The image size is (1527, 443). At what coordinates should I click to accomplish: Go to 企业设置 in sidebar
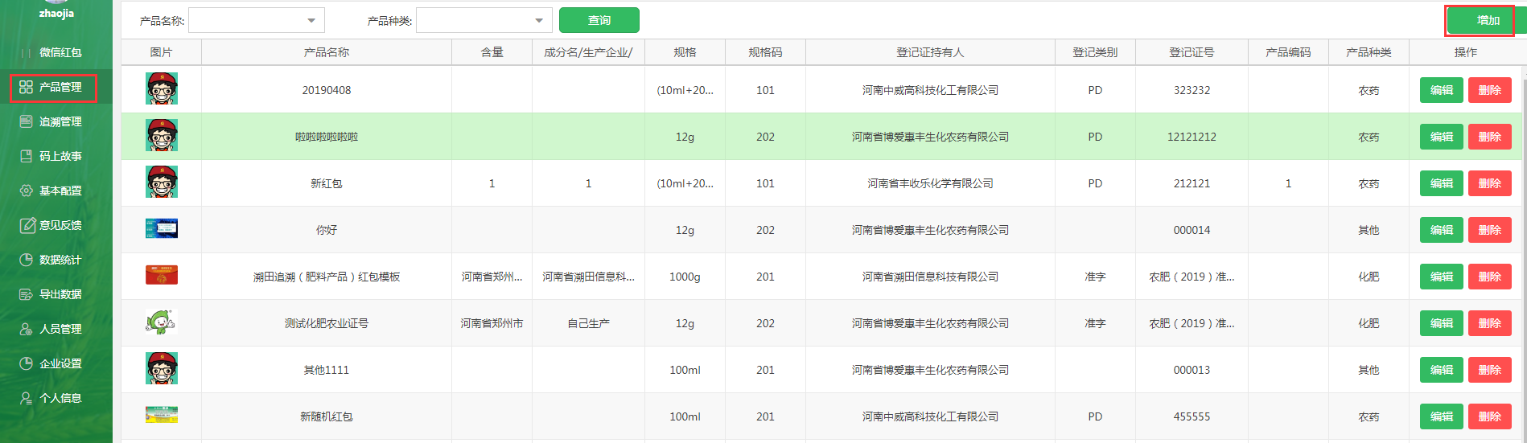(60, 363)
